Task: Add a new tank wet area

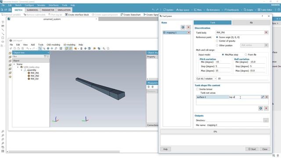Action: click(260, 108)
